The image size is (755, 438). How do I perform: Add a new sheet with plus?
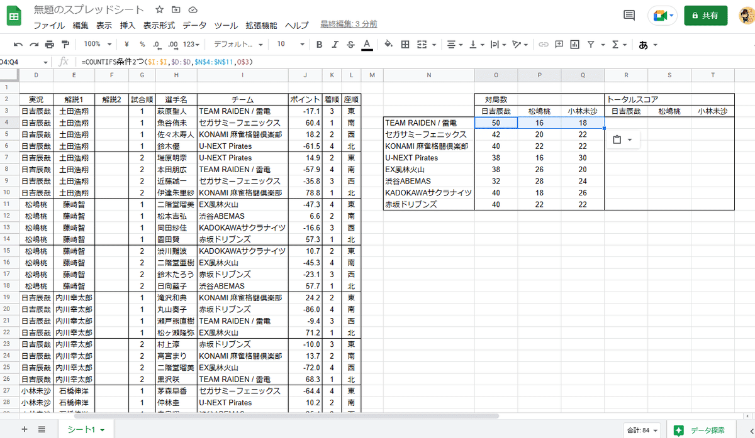25,429
